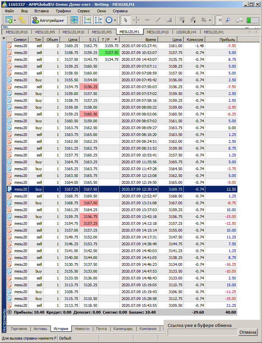
Task: Sort by the Тип column header
Action: tap(36, 40)
